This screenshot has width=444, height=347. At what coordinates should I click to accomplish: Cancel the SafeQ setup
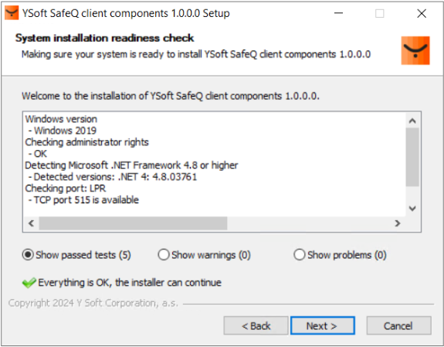click(398, 325)
